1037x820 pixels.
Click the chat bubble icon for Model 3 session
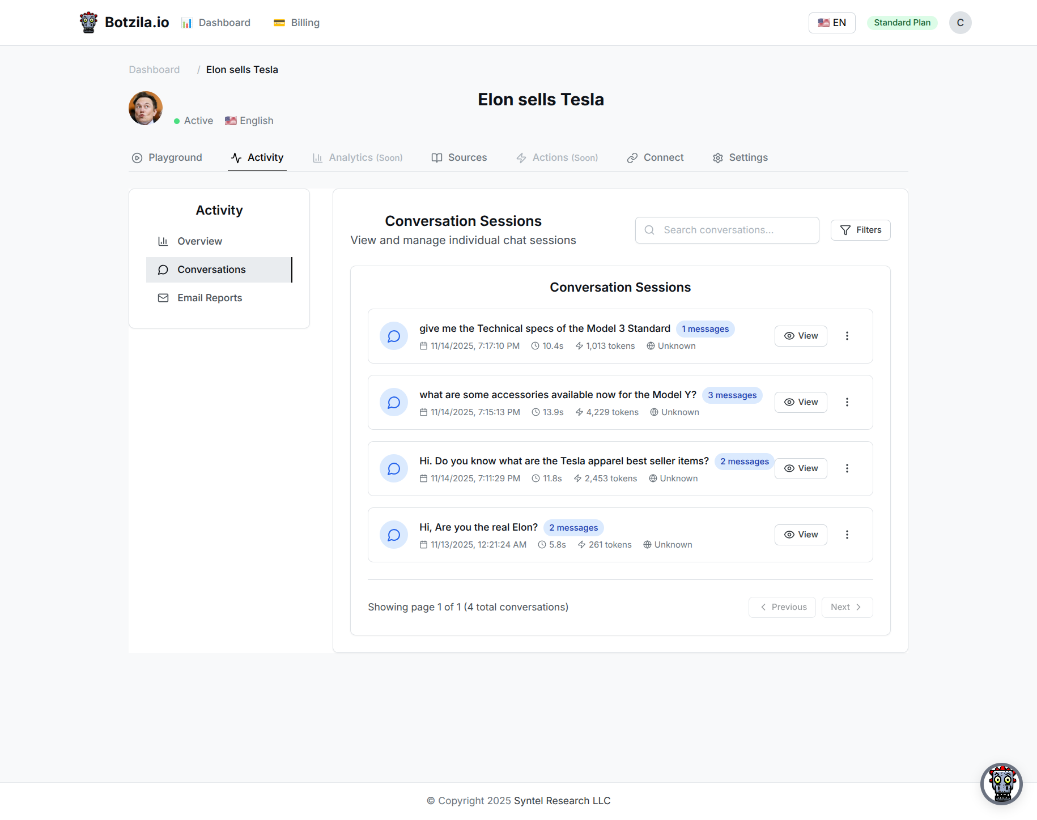394,336
